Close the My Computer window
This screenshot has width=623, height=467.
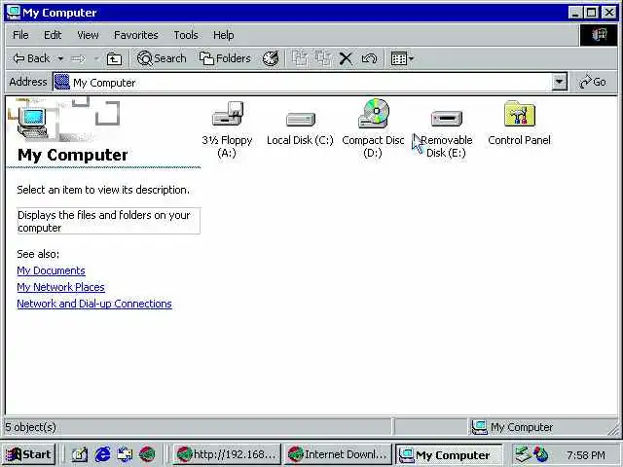click(609, 13)
